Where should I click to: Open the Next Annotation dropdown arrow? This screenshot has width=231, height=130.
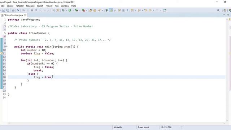136,10
